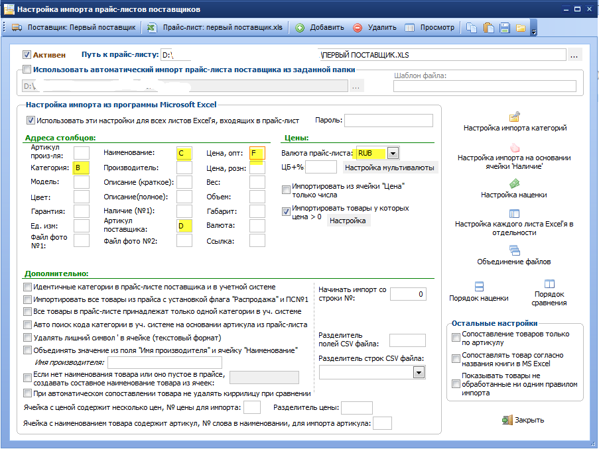The width and height of the screenshot is (599, 449).
Task: Click the Разделитель полей CSV файла field
Action: pyautogui.click(x=407, y=340)
